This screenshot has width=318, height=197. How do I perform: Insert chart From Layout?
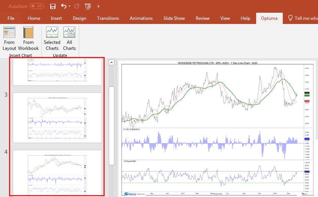point(9,39)
